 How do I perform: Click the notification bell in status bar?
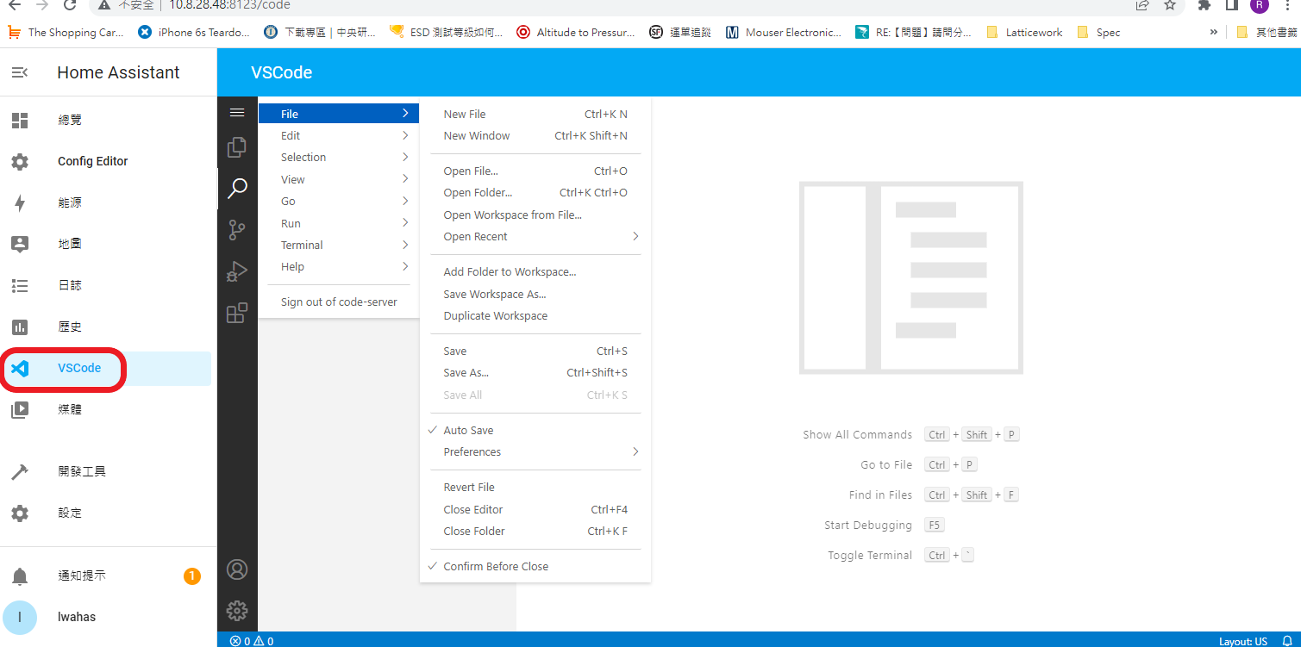(x=1287, y=641)
